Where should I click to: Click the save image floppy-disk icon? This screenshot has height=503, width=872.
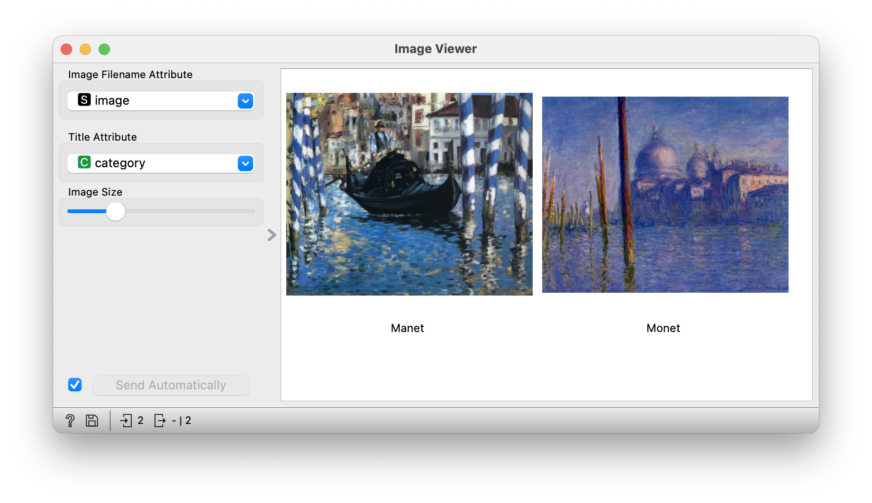click(92, 421)
